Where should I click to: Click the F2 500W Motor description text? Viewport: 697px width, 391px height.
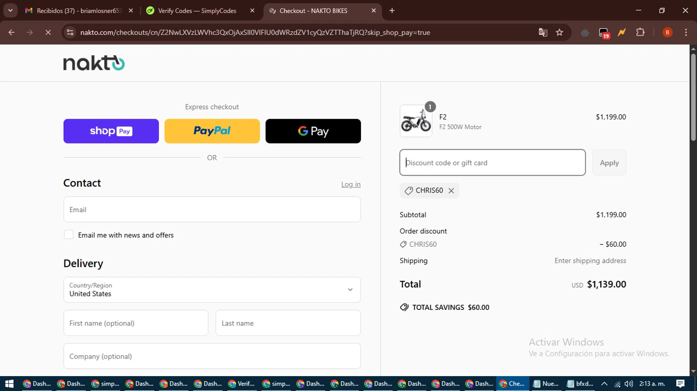tap(460, 127)
